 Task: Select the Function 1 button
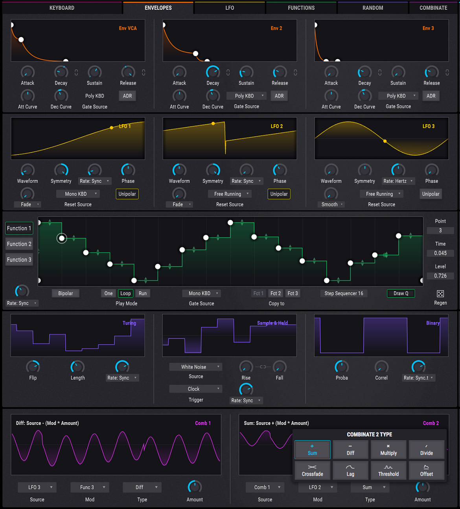click(x=19, y=228)
